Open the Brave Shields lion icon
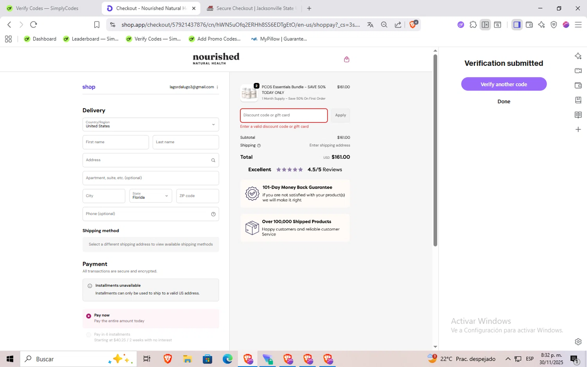587x367 pixels. pyautogui.click(x=413, y=24)
